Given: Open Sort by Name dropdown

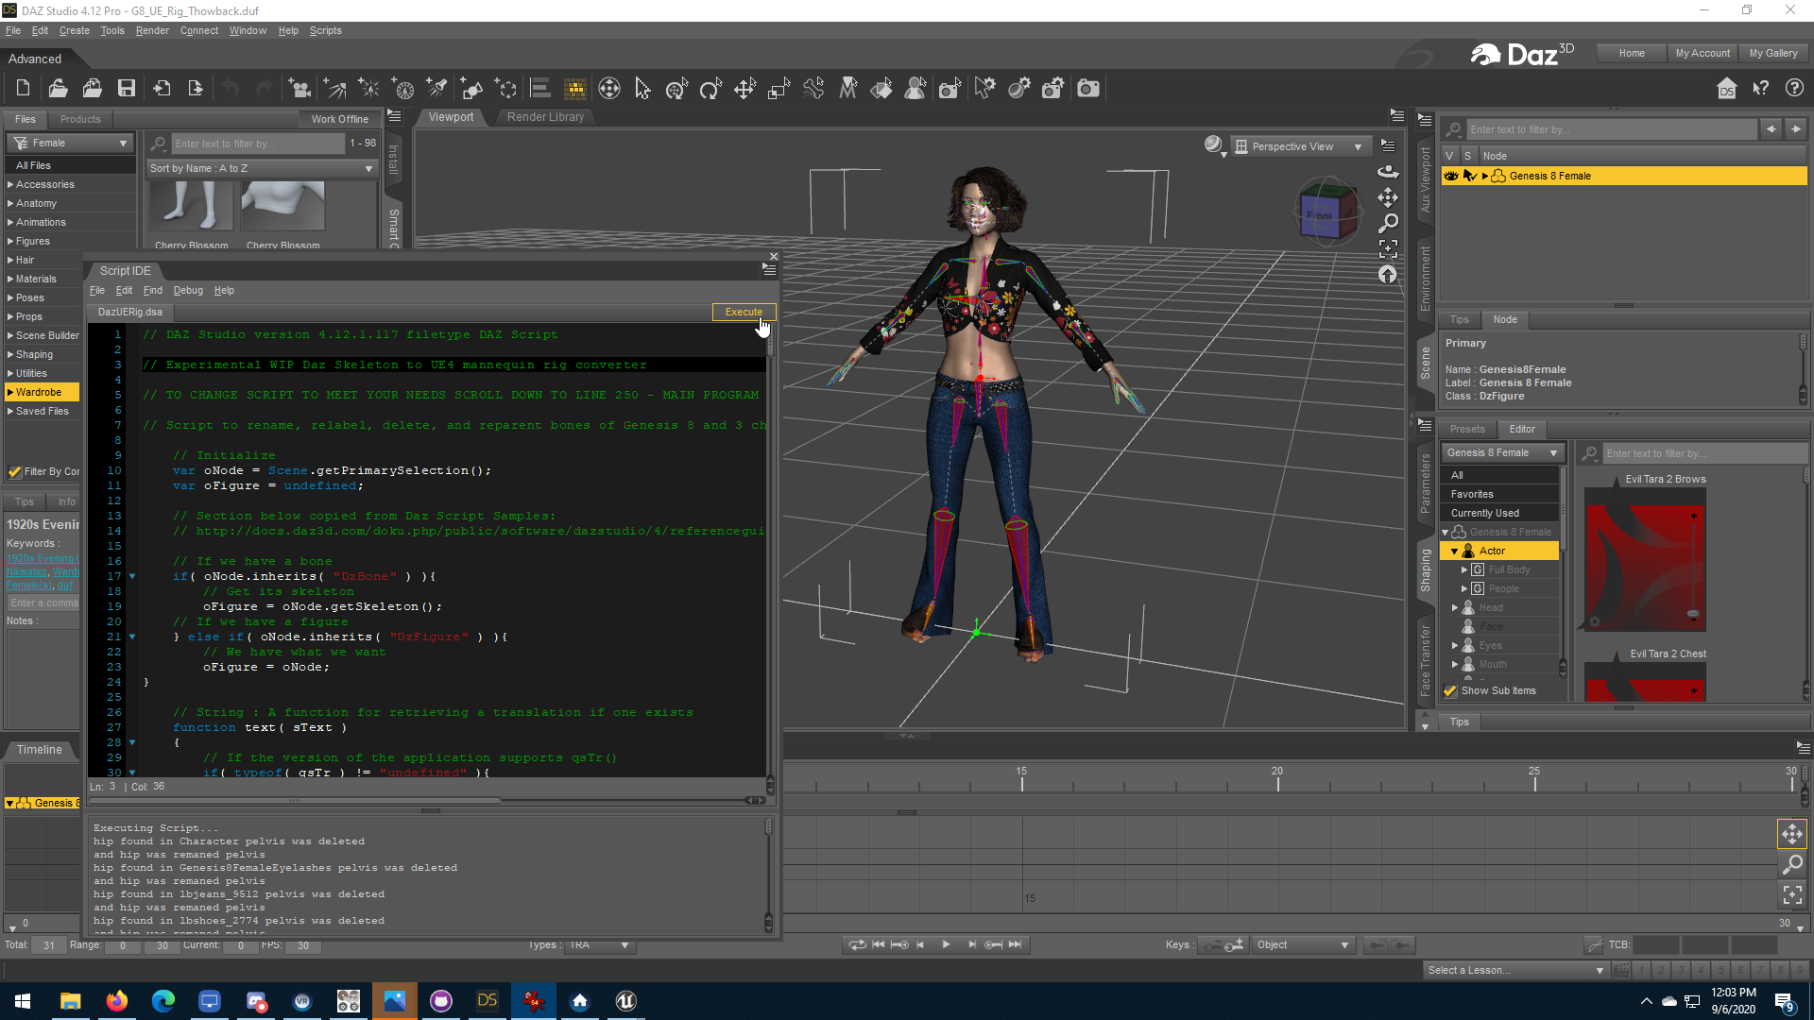Looking at the screenshot, I should [262, 168].
